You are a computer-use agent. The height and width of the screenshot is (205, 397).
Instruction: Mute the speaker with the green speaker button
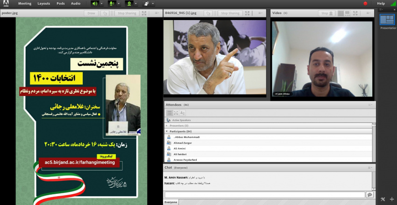coord(95,4)
